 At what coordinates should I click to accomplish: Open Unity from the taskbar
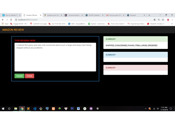(97, 109)
